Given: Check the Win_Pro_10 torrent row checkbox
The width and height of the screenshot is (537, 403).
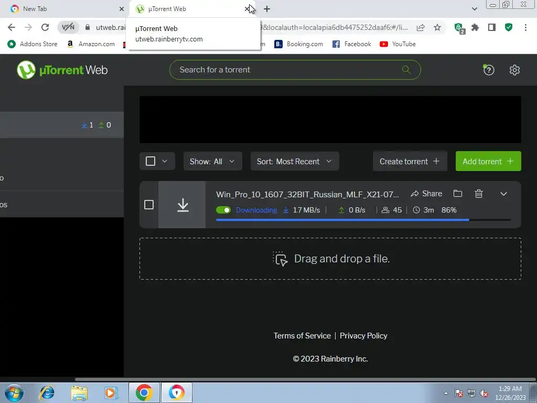Looking at the screenshot, I should pos(149,205).
